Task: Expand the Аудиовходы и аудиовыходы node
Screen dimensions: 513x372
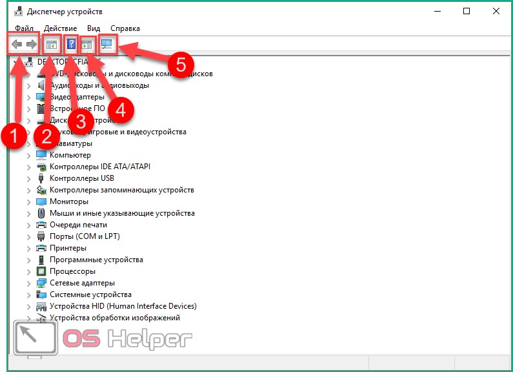Action: pos(29,86)
